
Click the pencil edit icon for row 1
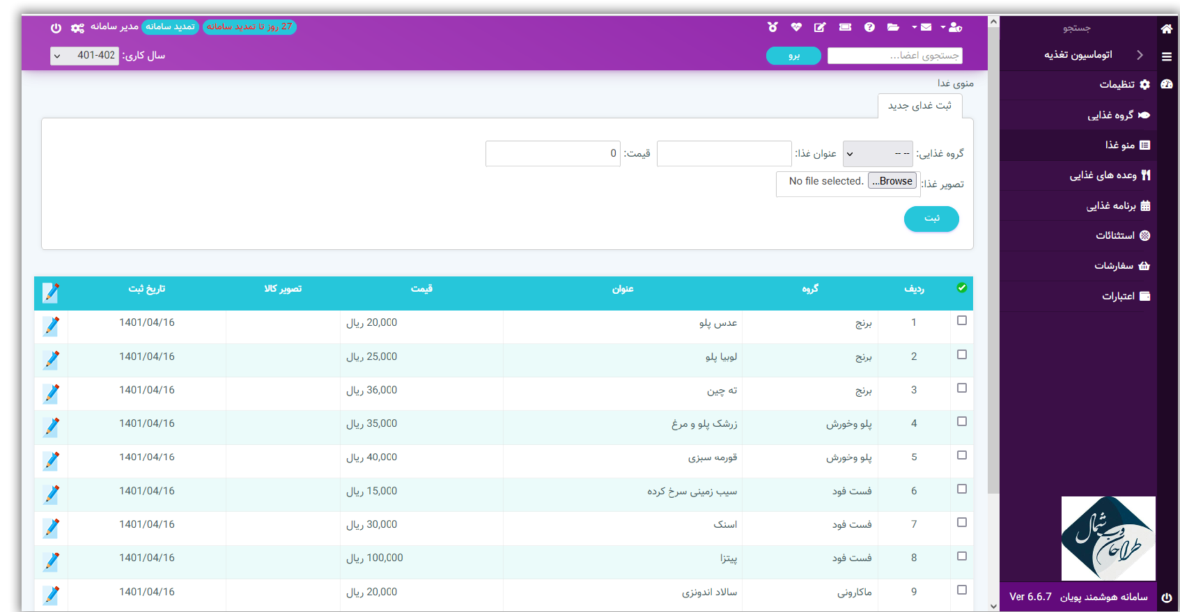(51, 326)
